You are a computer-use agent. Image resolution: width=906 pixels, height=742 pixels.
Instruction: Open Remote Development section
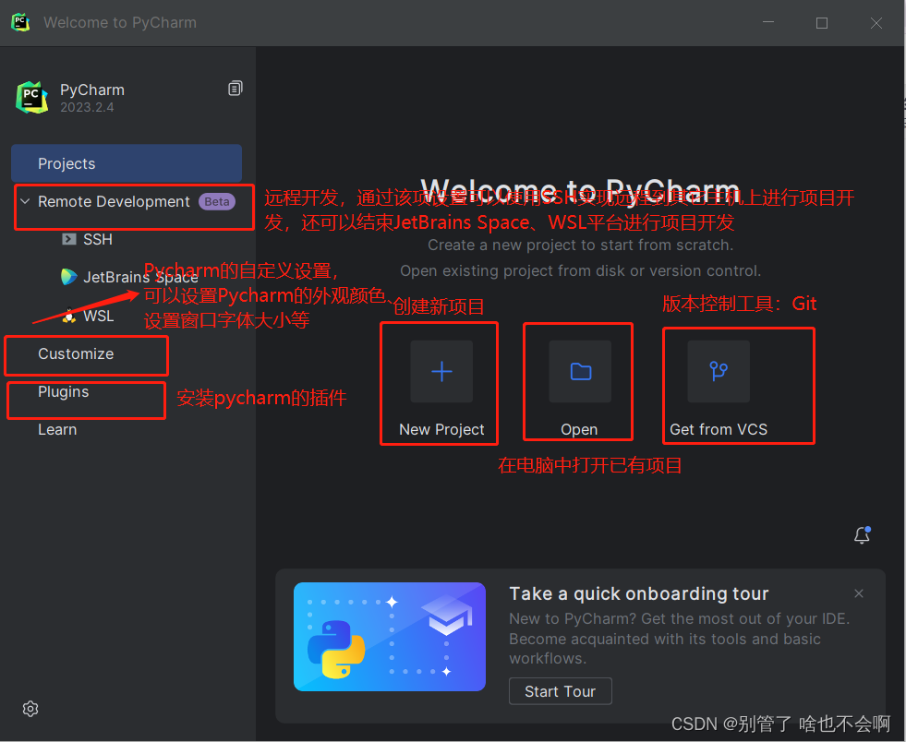click(x=114, y=201)
